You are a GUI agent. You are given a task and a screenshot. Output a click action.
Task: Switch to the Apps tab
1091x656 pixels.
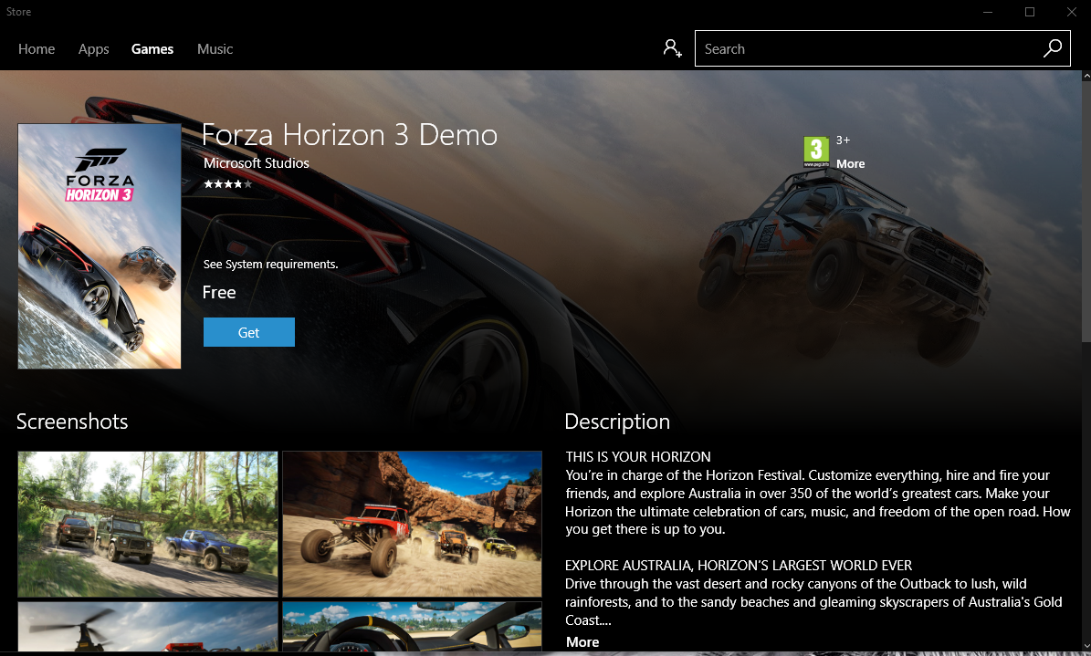coord(93,48)
